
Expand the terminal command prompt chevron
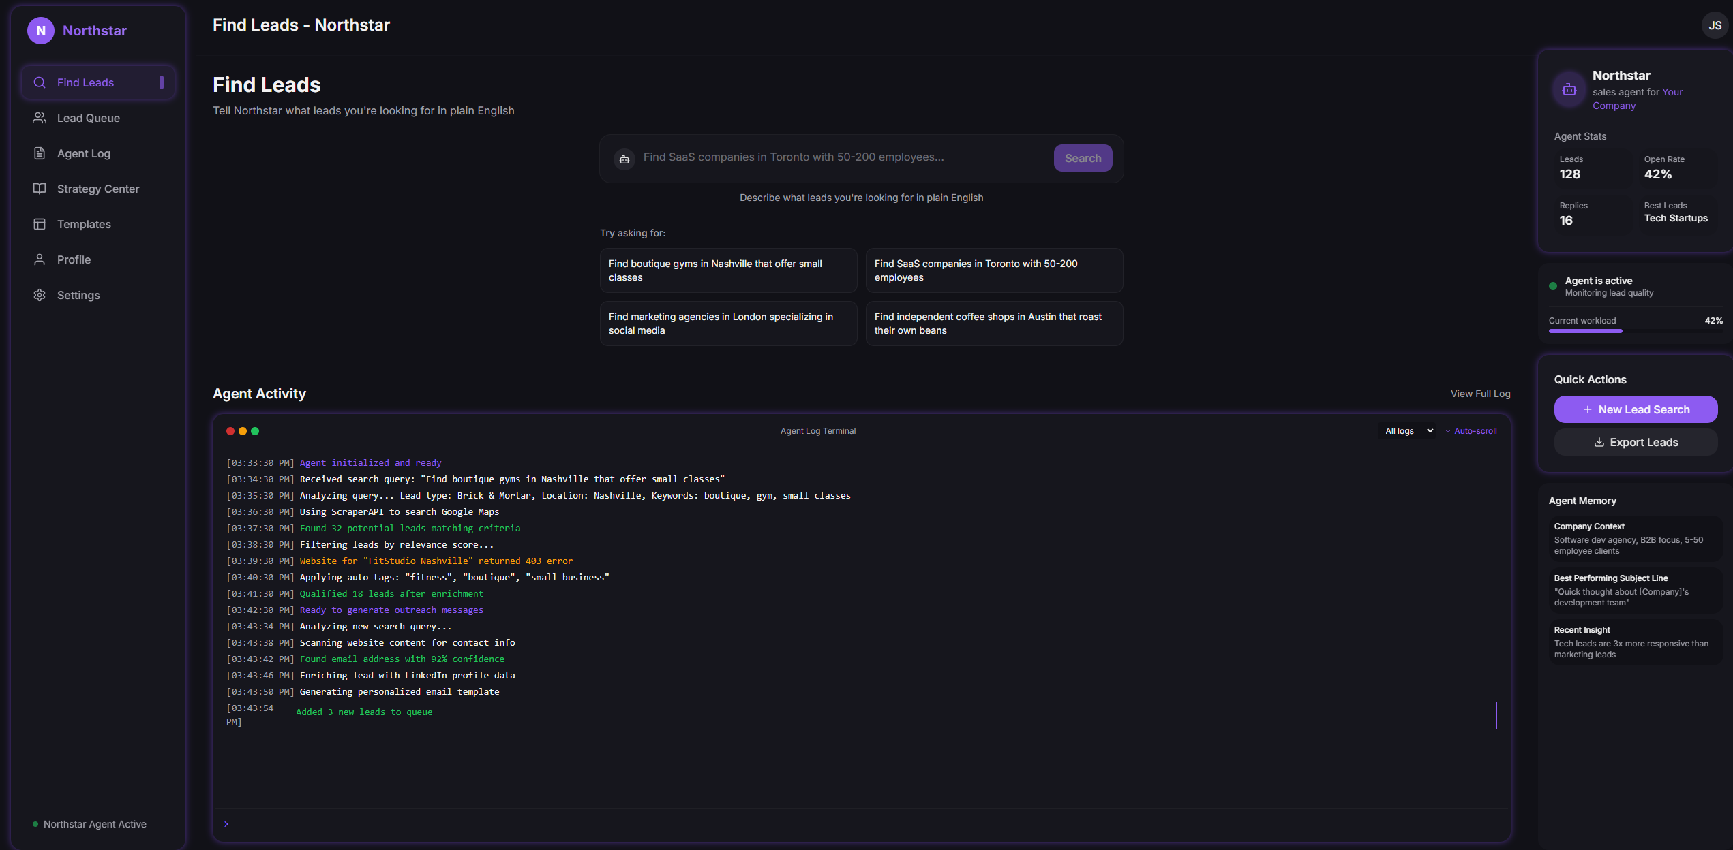coord(226,823)
